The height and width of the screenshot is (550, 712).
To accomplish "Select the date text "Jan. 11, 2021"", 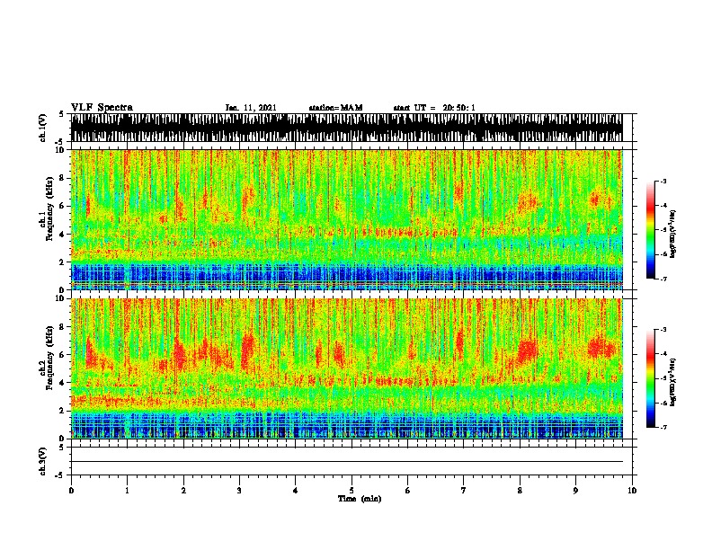I will [251, 108].
